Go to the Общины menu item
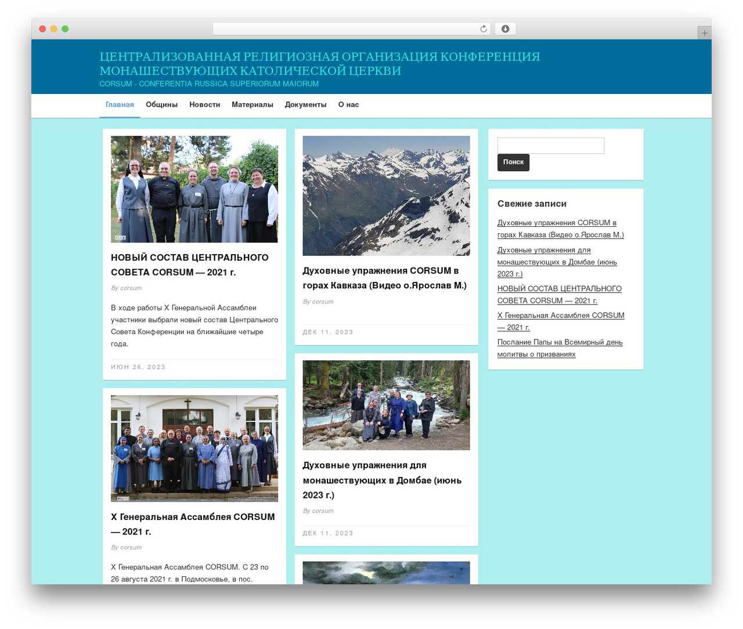 pyautogui.click(x=161, y=105)
